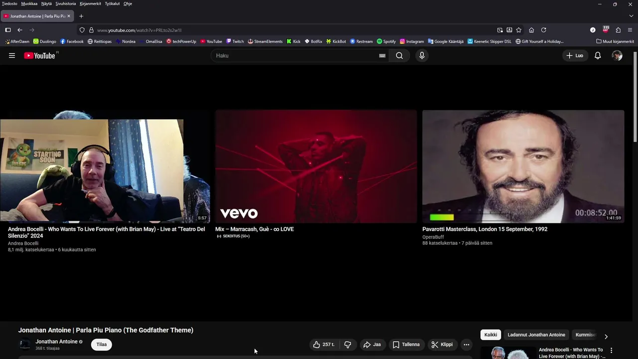Open the Näytä menu

pos(46,3)
